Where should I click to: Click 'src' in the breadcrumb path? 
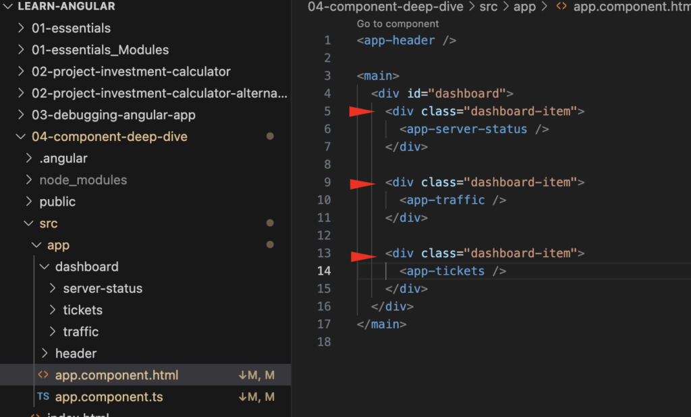pyautogui.click(x=489, y=7)
